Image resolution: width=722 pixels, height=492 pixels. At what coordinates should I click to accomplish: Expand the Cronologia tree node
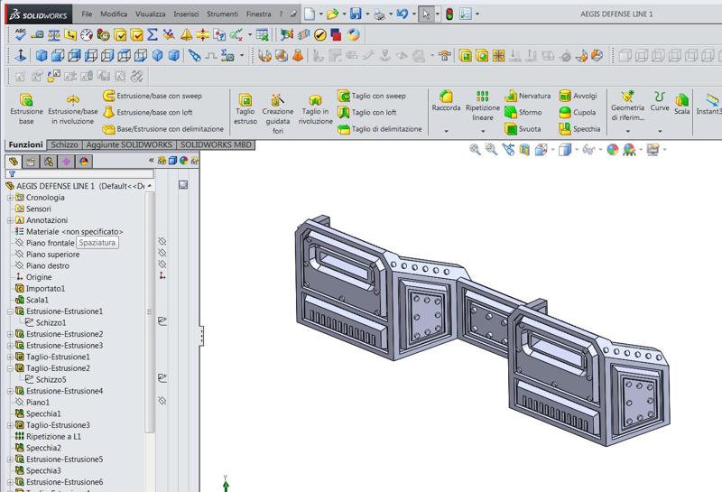pyautogui.click(x=10, y=198)
